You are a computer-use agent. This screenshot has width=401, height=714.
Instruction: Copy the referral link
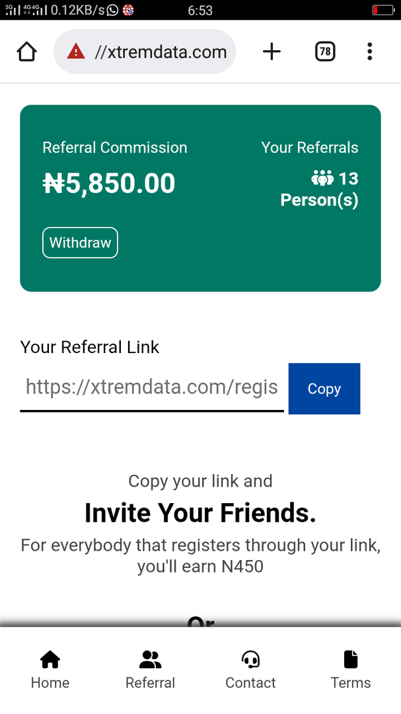(324, 389)
